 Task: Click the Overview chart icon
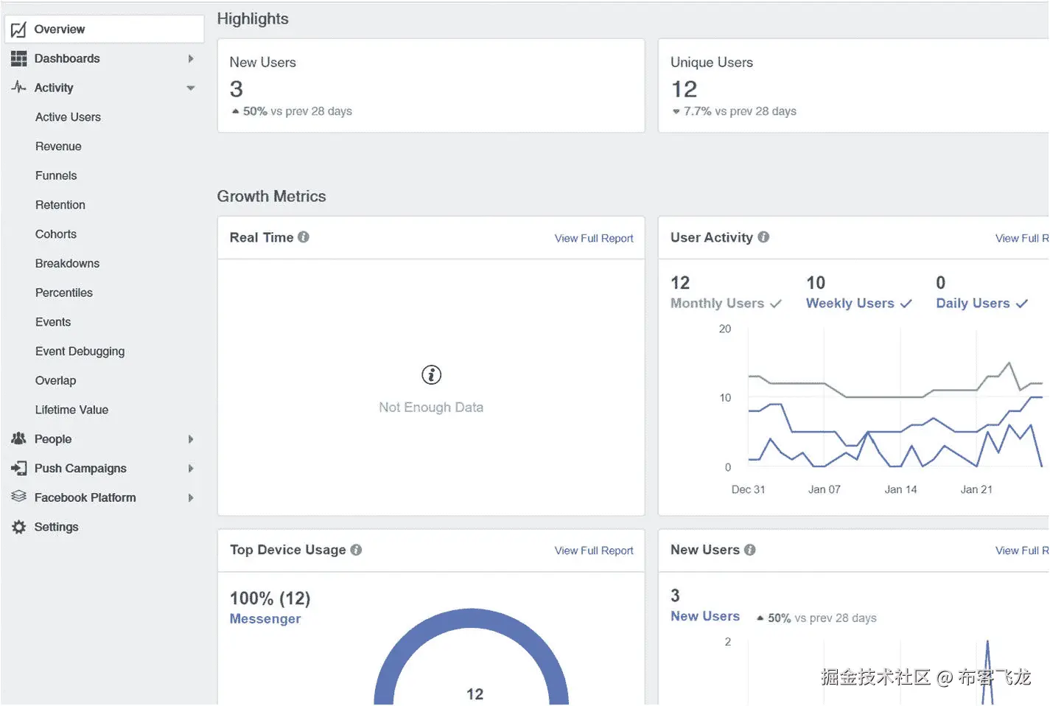click(x=18, y=29)
